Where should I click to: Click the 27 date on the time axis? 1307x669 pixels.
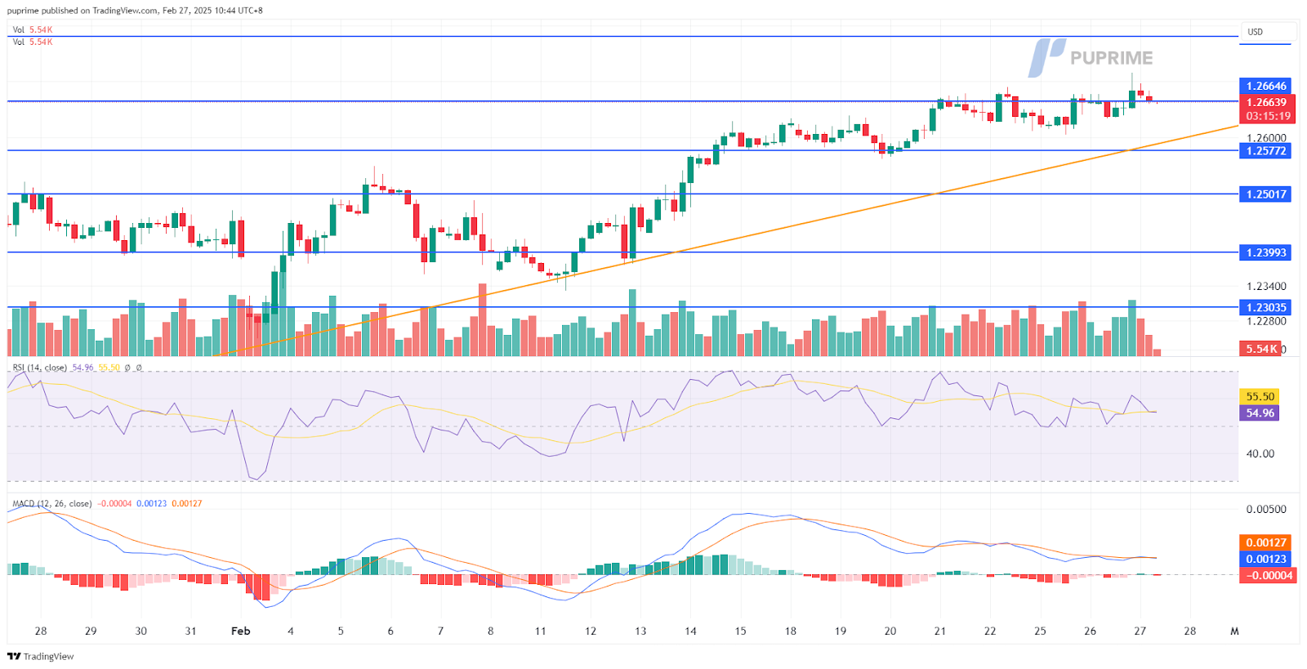click(1140, 631)
